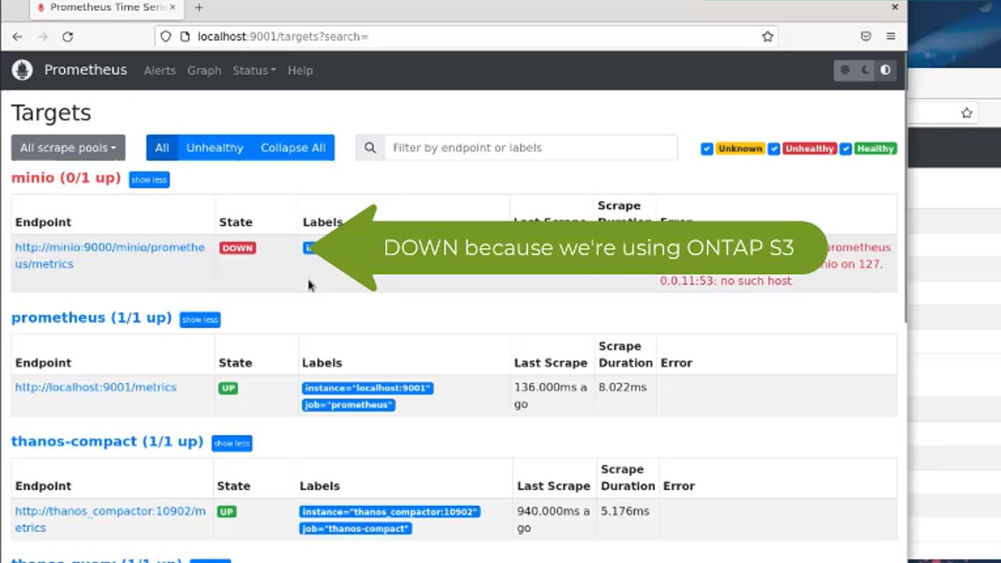Switch to the dark theme moon icon
The height and width of the screenshot is (563, 1001).
865,70
